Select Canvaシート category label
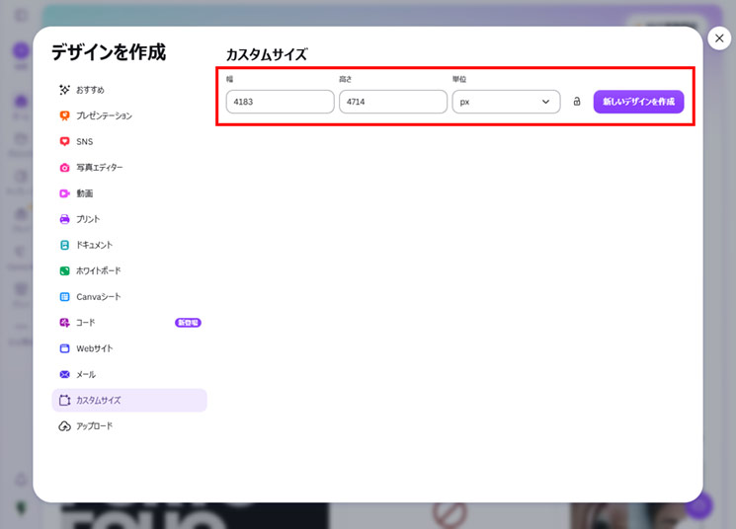Image resolution: width=736 pixels, height=529 pixels. pyautogui.click(x=99, y=297)
